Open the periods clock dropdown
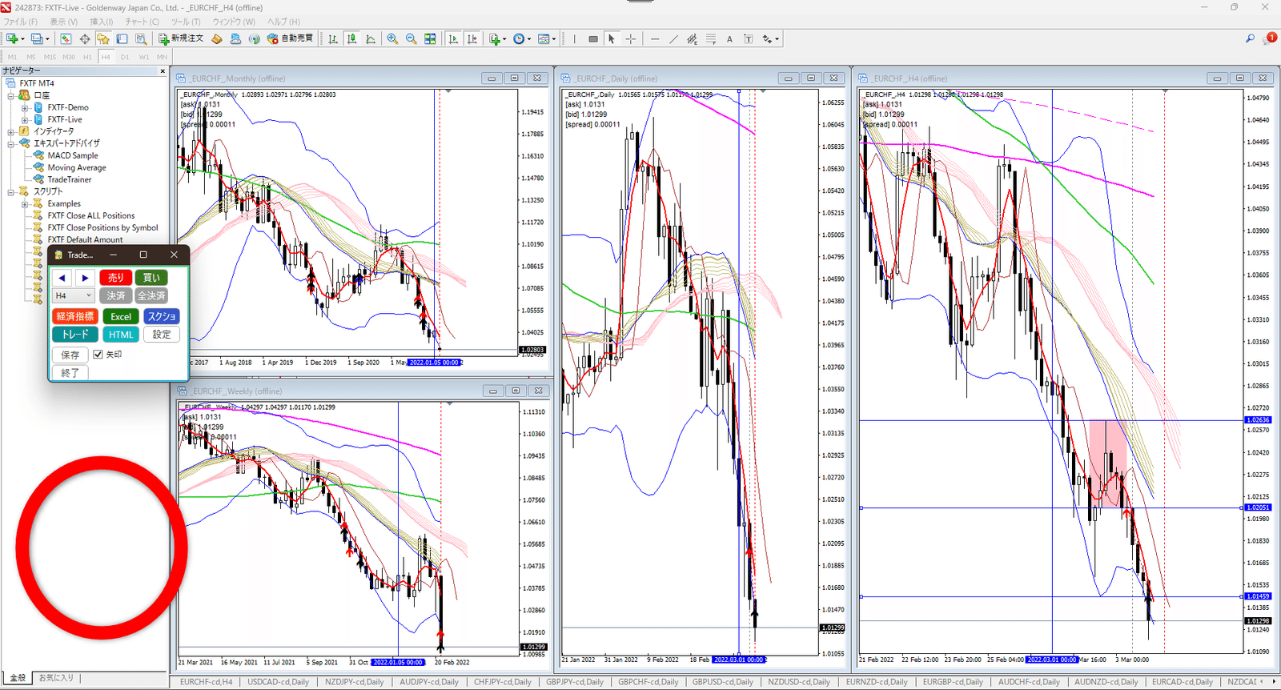This screenshot has width=1281, height=690. point(522,38)
